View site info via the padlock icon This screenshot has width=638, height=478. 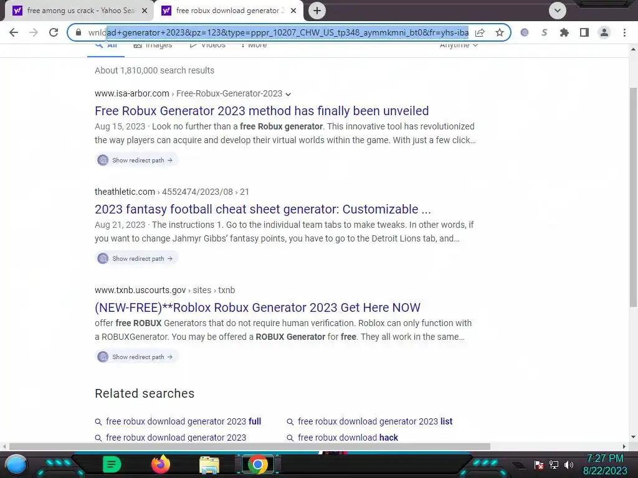(x=79, y=32)
